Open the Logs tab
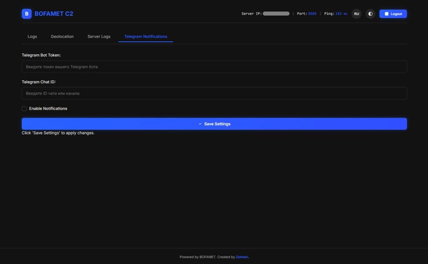 coord(33,36)
